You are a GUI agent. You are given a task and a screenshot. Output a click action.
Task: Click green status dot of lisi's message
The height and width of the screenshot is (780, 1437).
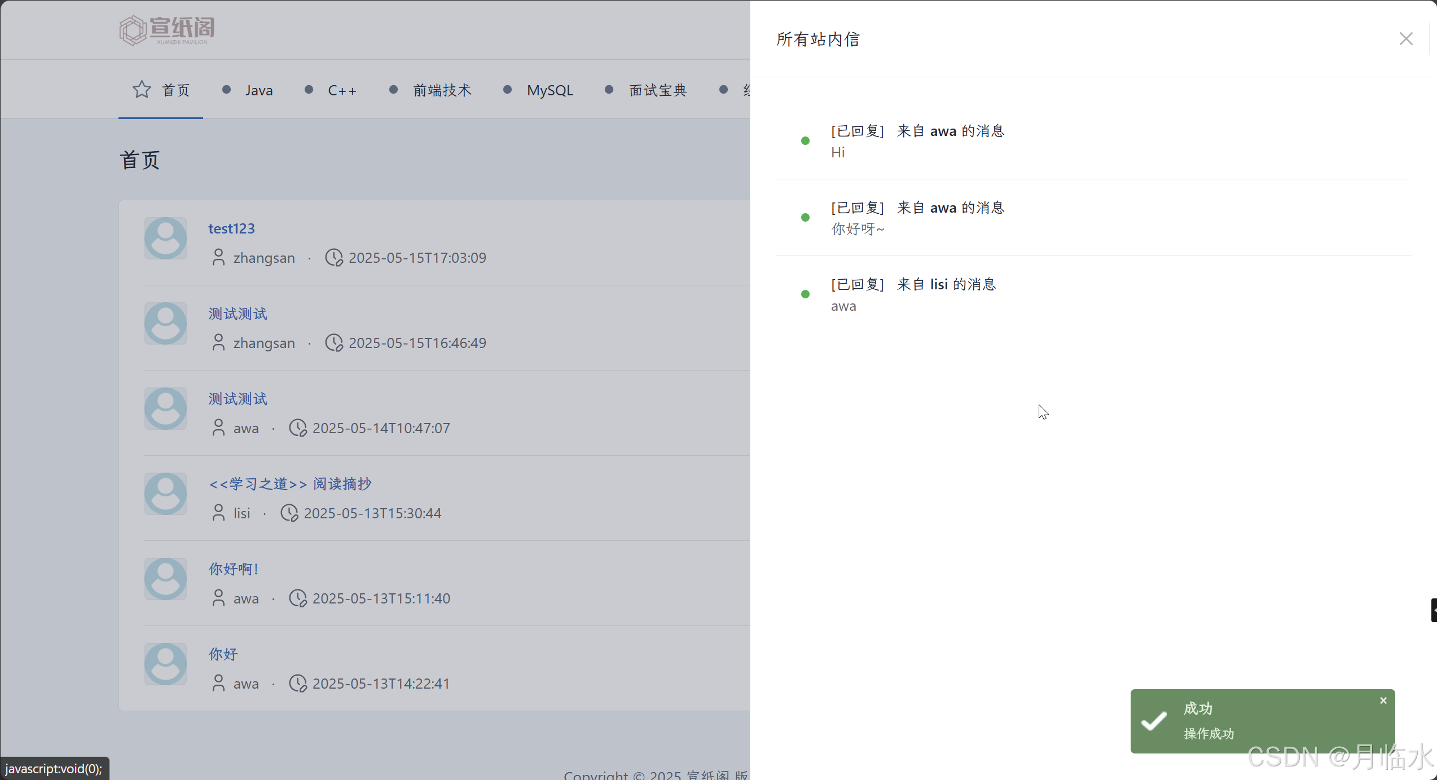[805, 294]
